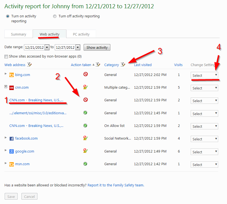
Task: Open the start date 12/21/2012 dropdown
Action: pos(47,47)
